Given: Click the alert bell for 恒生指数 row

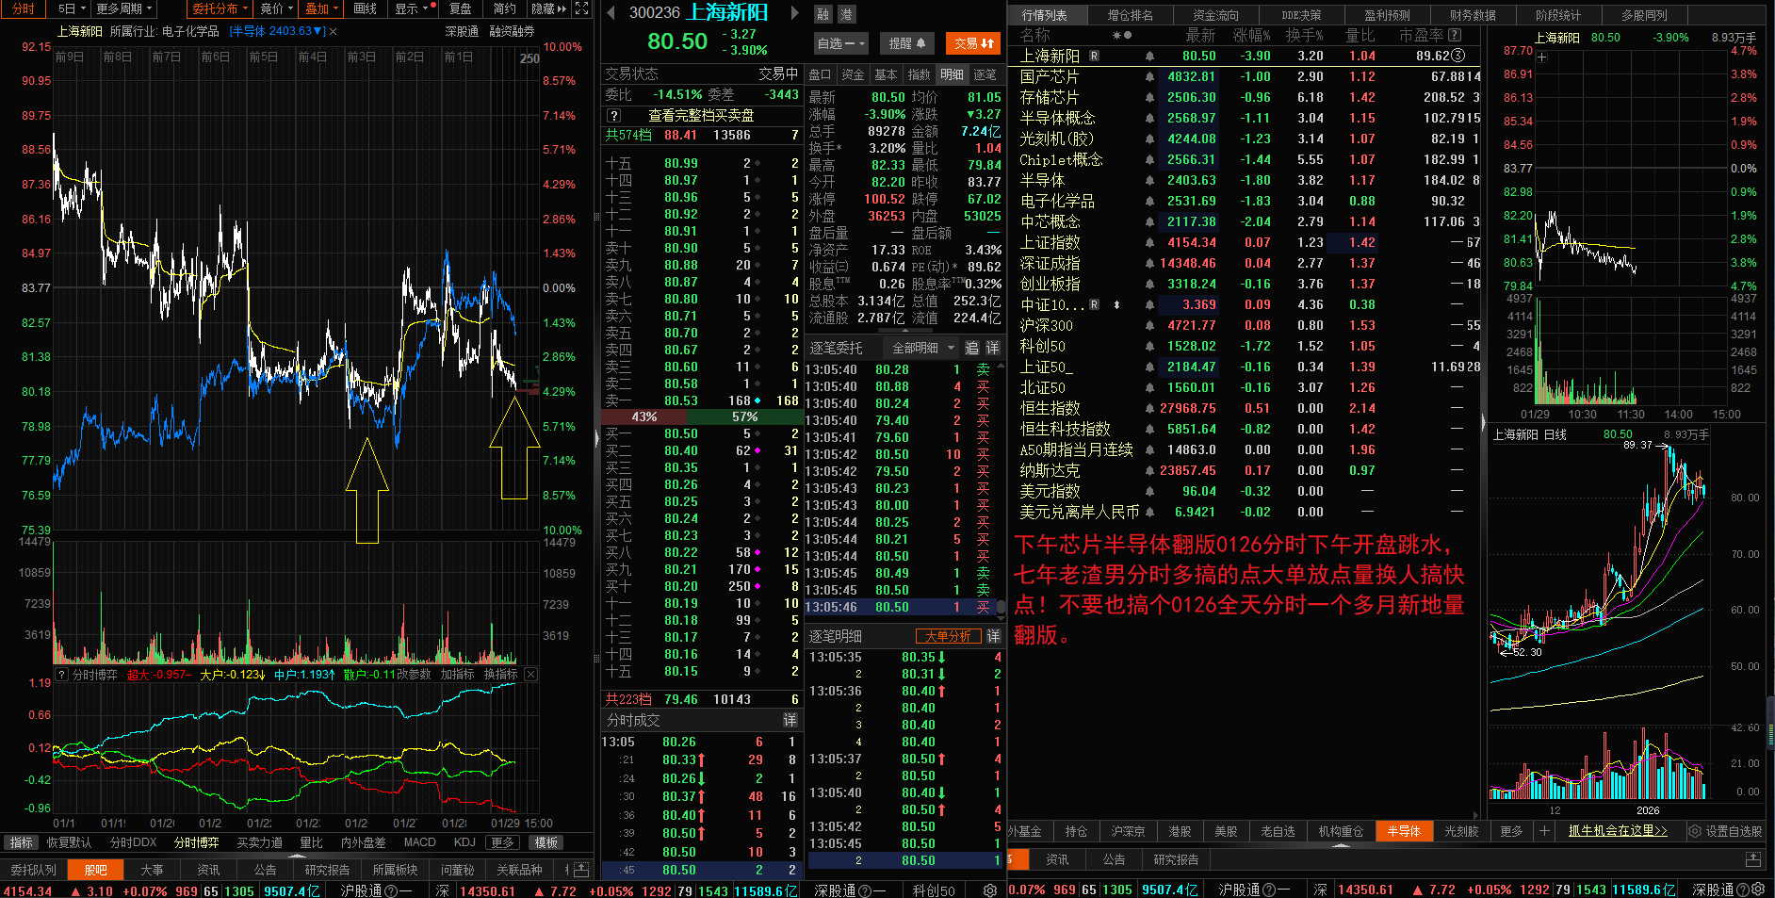Looking at the screenshot, I should point(1149,408).
